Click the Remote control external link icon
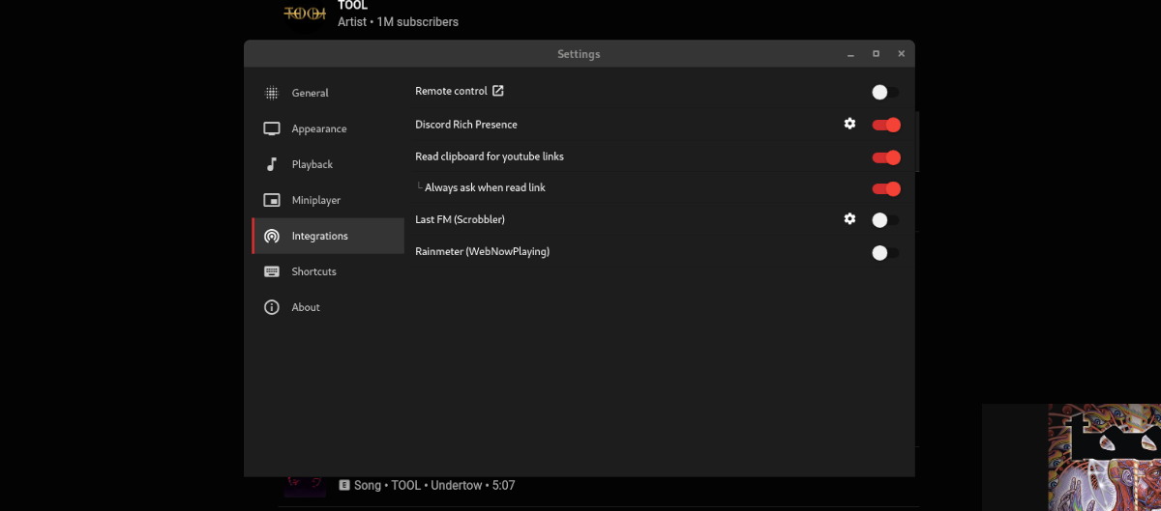 pos(498,91)
